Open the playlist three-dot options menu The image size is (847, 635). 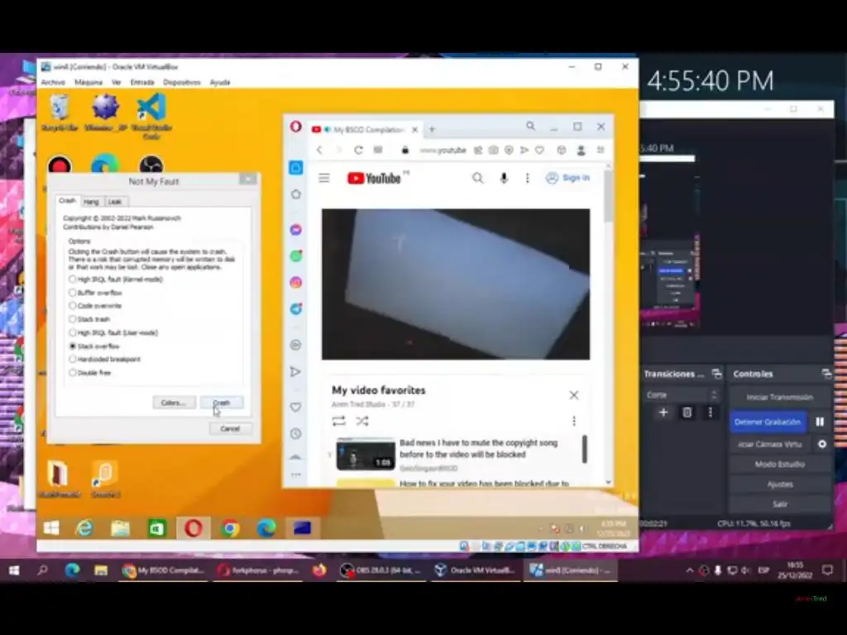click(x=574, y=421)
